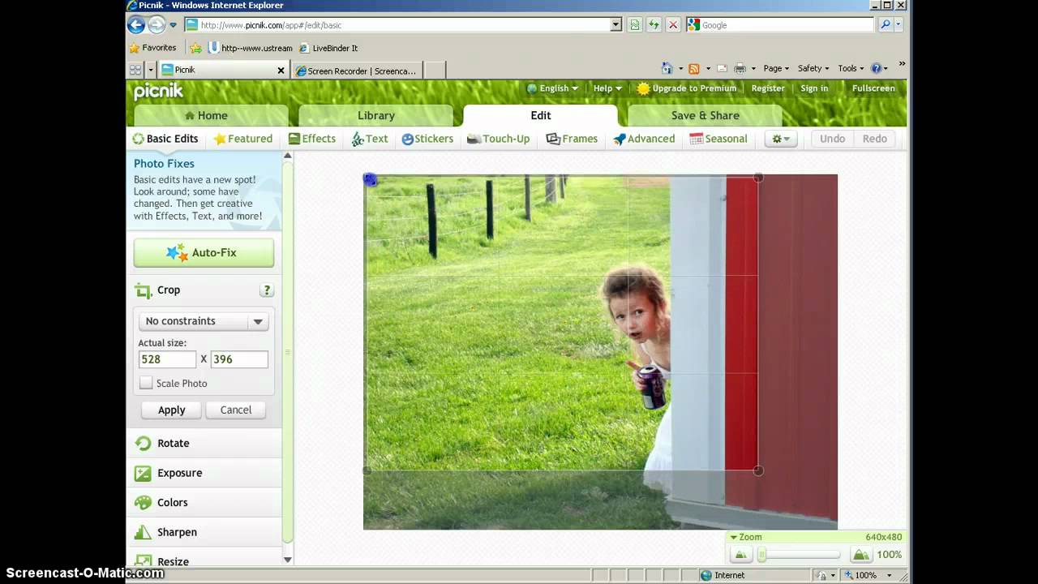Open the search provider dropdown arrow
Viewport: 1038px width, 584px height.
point(898,25)
